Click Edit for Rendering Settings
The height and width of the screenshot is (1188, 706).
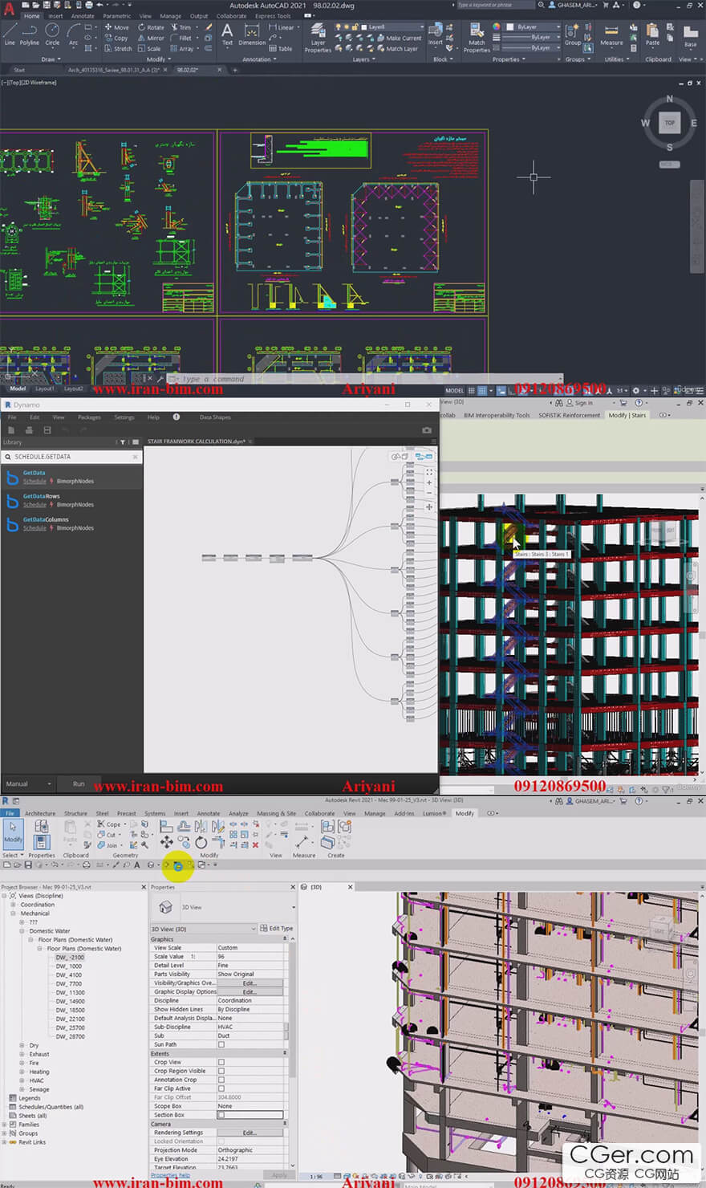click(x=250, y=1133)
